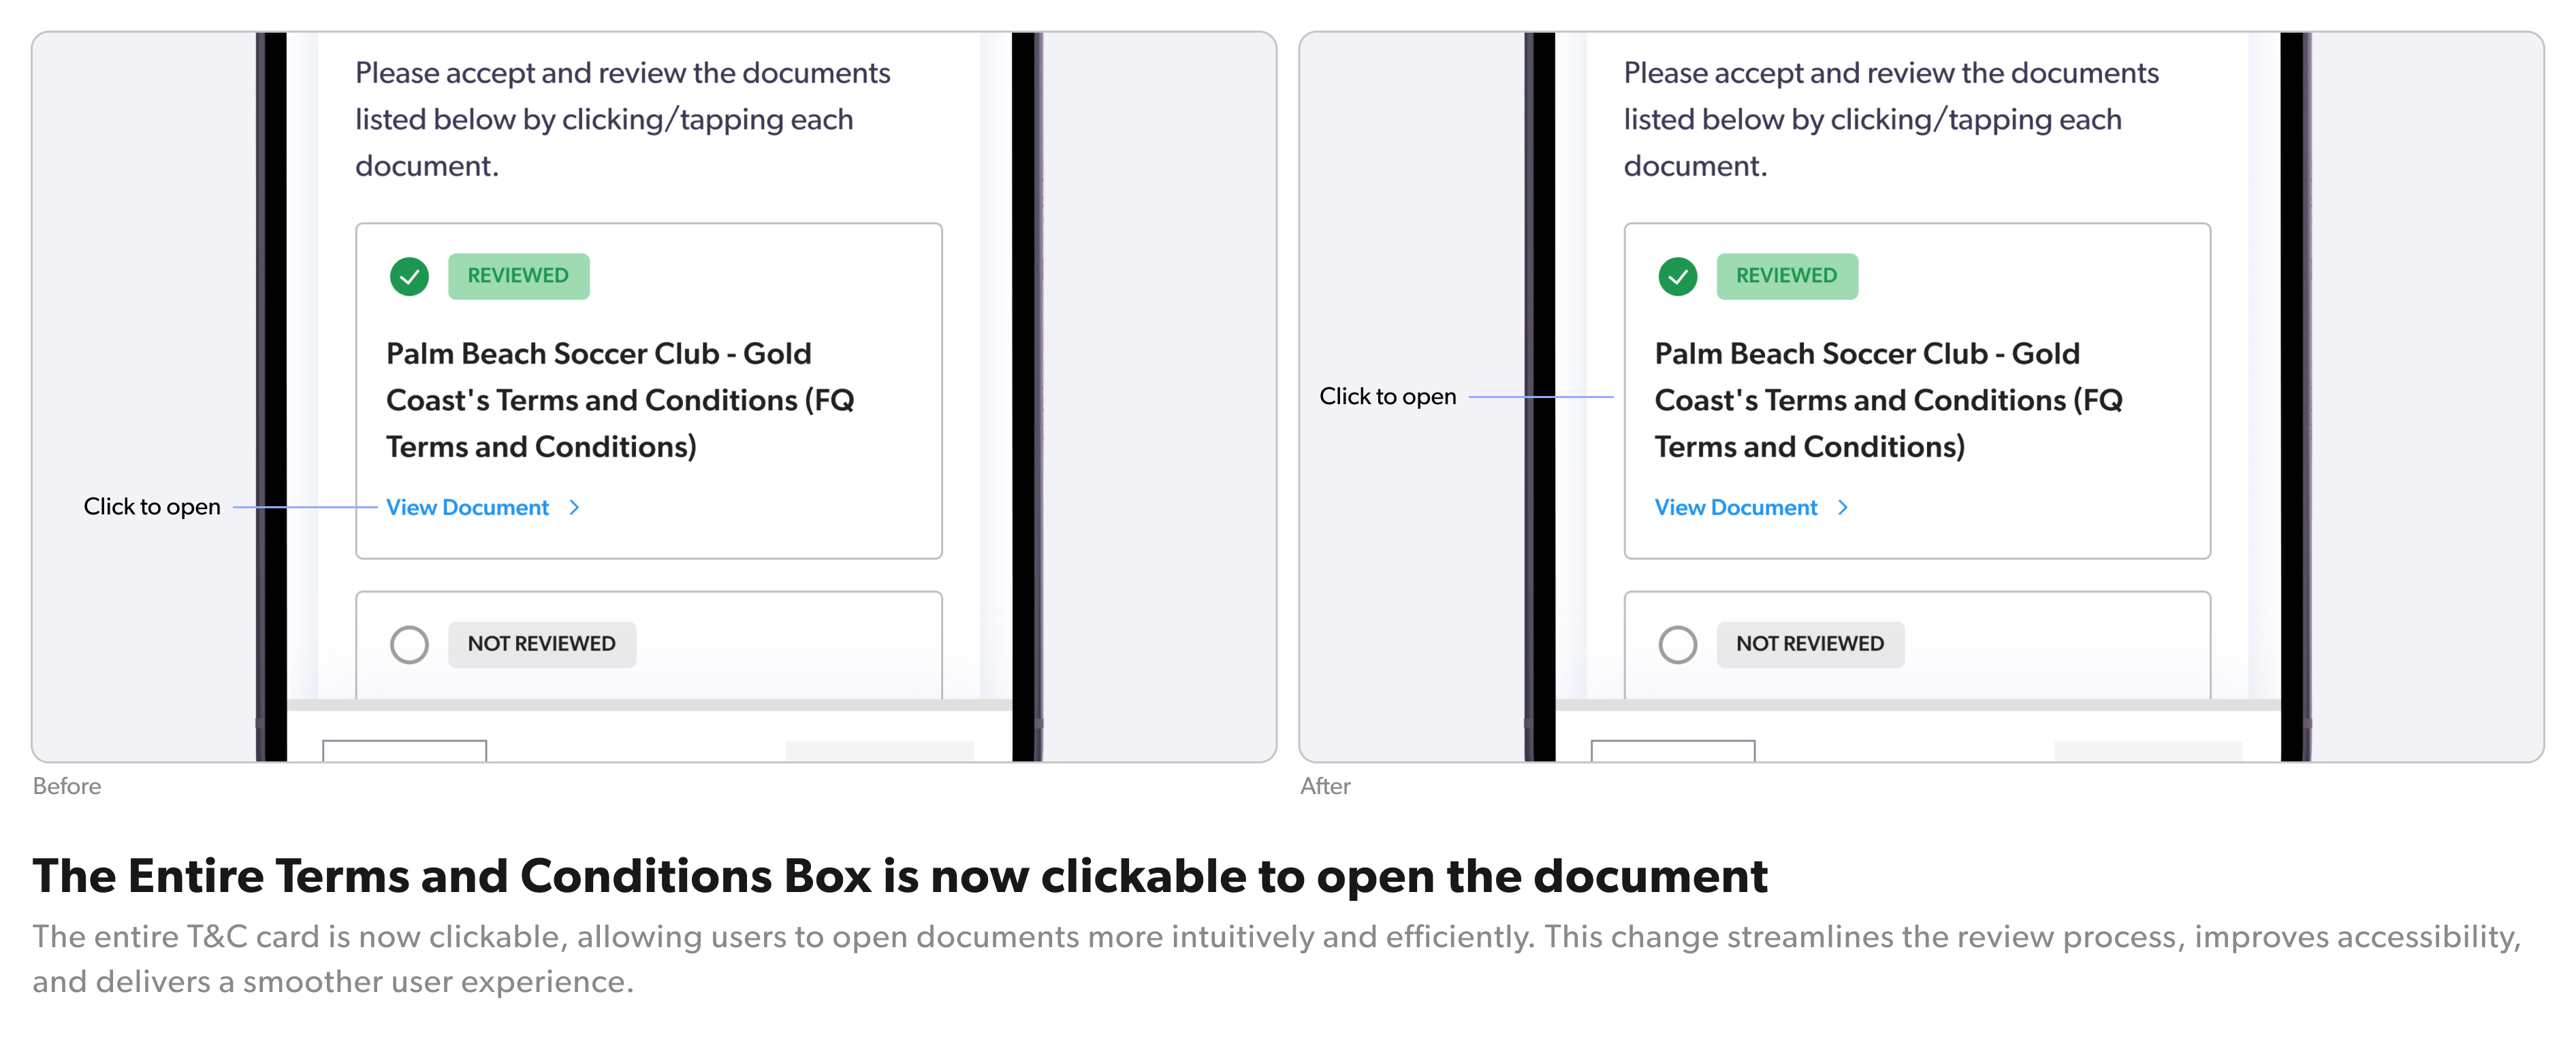Click grey bottom button in Before panel
The image size is (2576, 1039).
pyautogui.click(x=879, y=751)
